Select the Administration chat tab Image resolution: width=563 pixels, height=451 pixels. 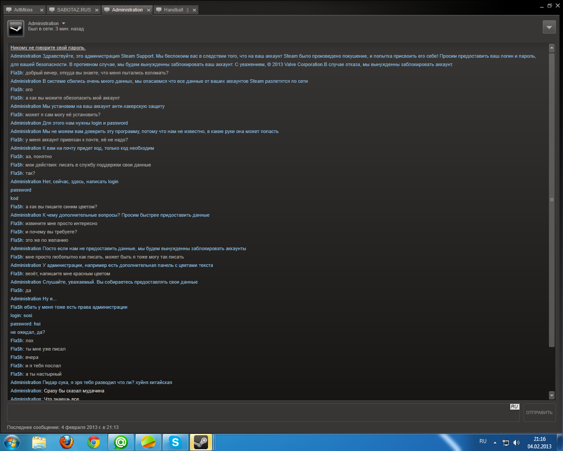[127, 10]
